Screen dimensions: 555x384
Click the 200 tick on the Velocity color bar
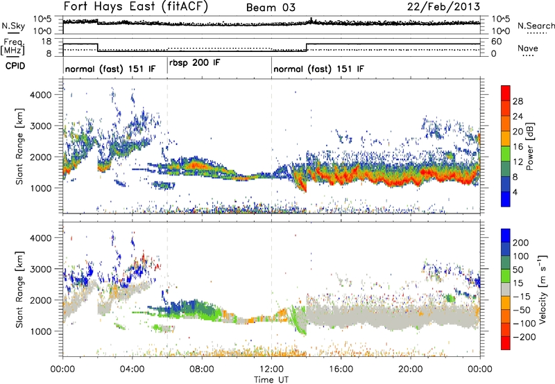click(521, 243)
